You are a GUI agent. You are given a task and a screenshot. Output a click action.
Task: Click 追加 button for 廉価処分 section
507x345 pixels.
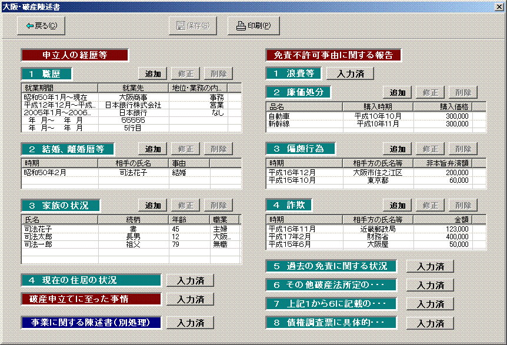[398, 93]
